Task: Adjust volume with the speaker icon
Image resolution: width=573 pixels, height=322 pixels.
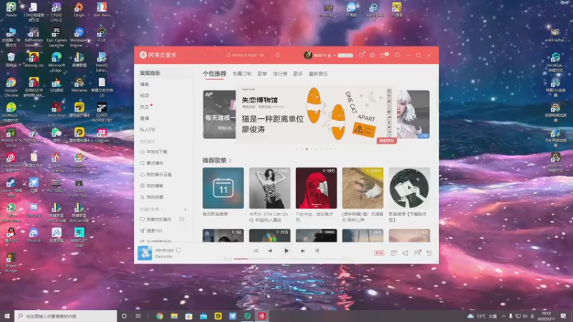Action: 405,253
